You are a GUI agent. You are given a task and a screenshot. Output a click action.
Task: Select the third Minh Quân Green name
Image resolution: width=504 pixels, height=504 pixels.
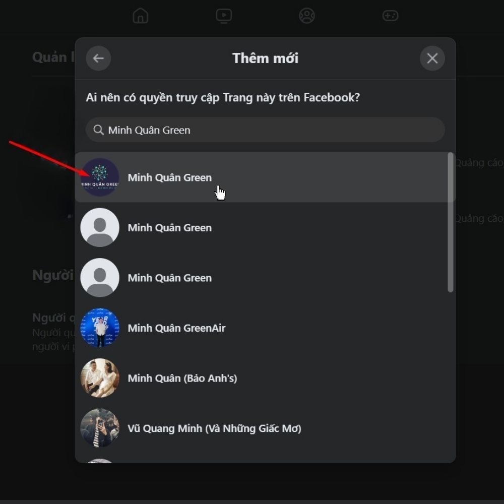click(169, 278)
